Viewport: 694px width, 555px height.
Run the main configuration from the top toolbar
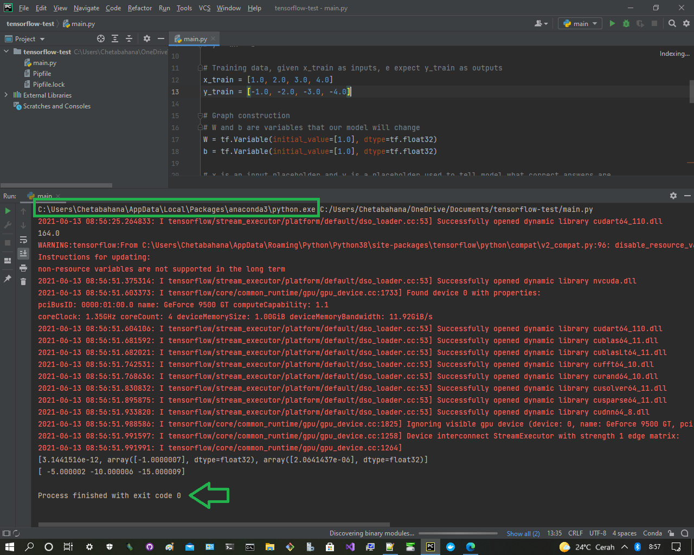pos(612,23)
